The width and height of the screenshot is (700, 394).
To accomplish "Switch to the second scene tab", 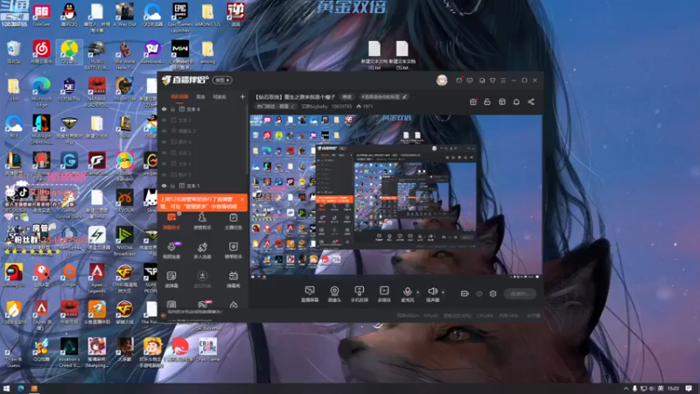I will (200, 96).
